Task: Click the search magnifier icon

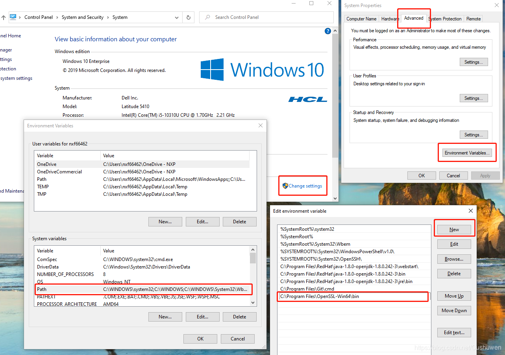Action: coord(207,17)
